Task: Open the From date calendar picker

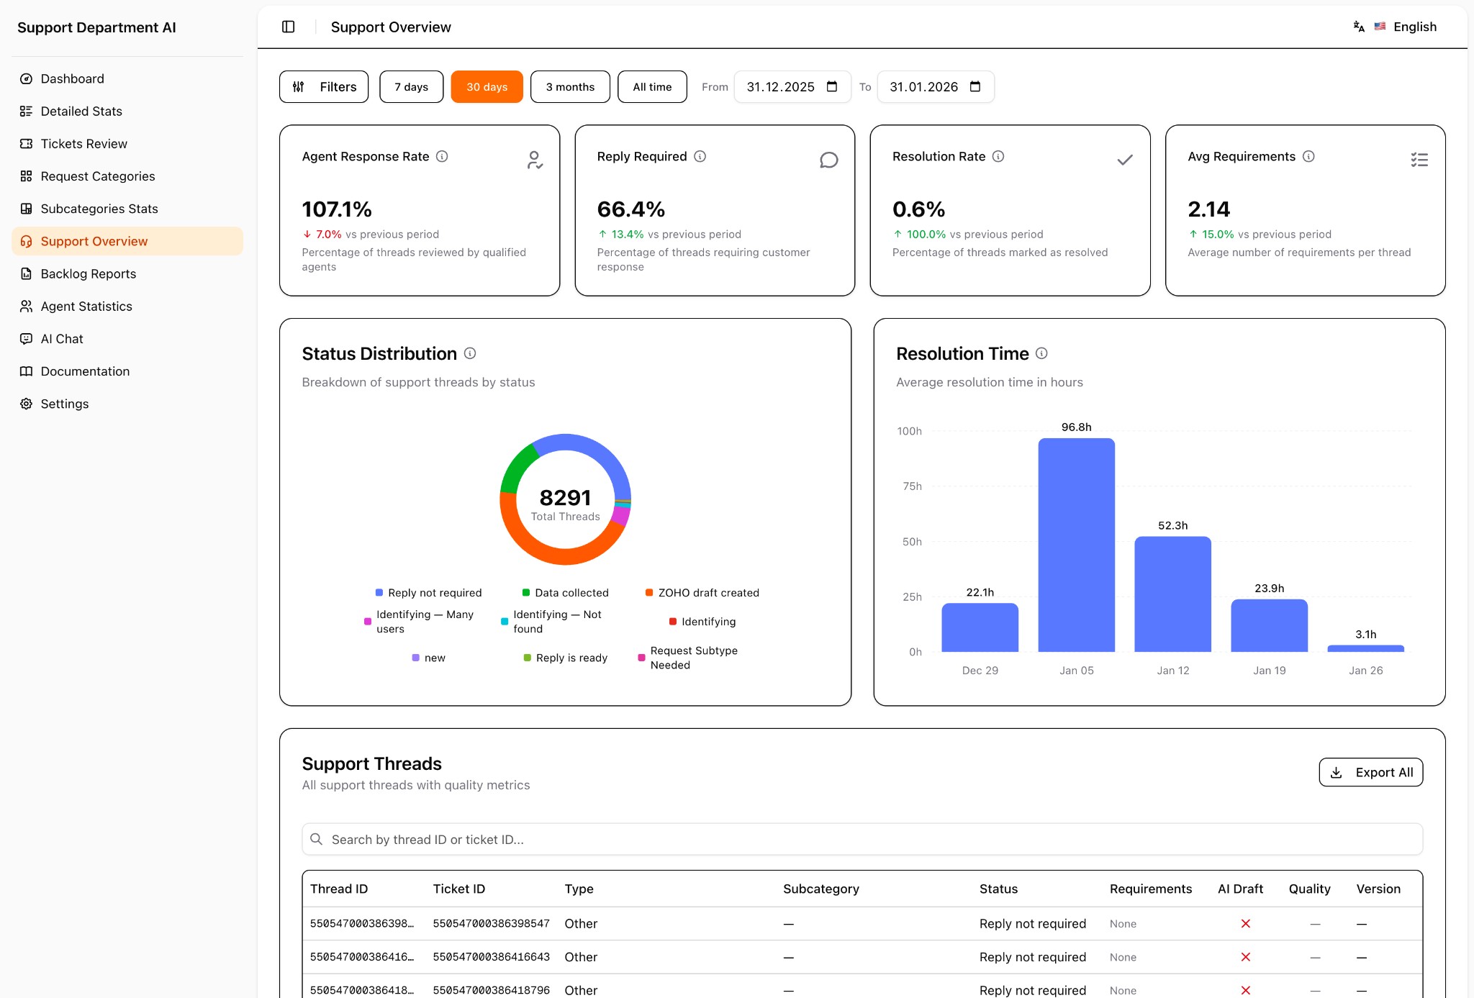Action: pyautogui.click(x=832, y=87)
